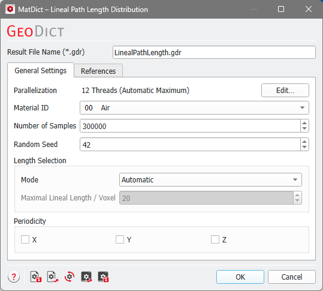Maximize the MatDict dialog window
The height and width of the screenshot is (291, 323).
(x=281, y=9)
